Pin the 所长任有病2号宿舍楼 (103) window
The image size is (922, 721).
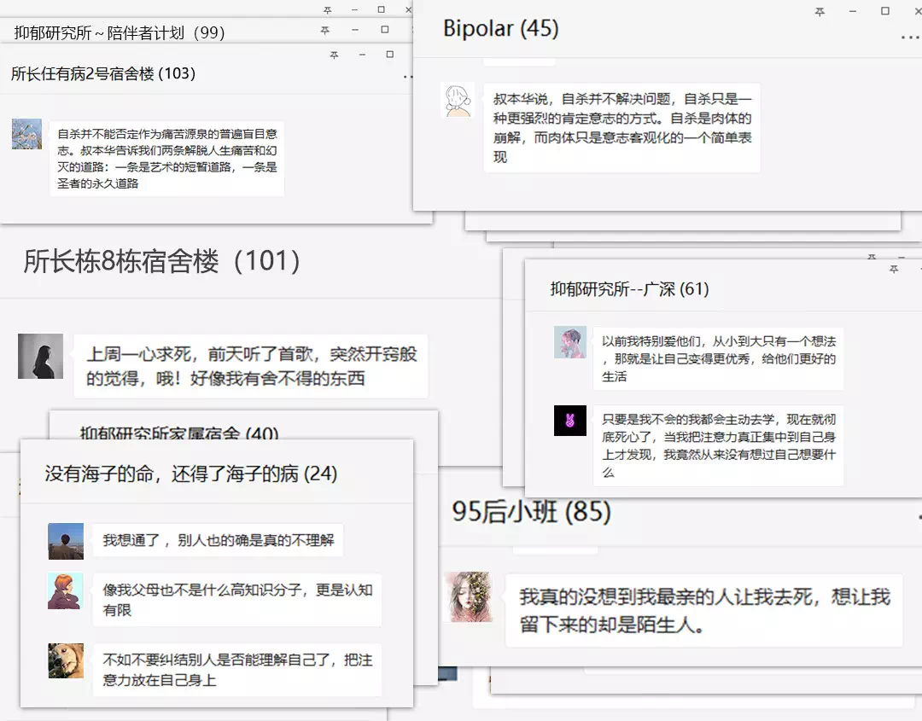point(334,55)
